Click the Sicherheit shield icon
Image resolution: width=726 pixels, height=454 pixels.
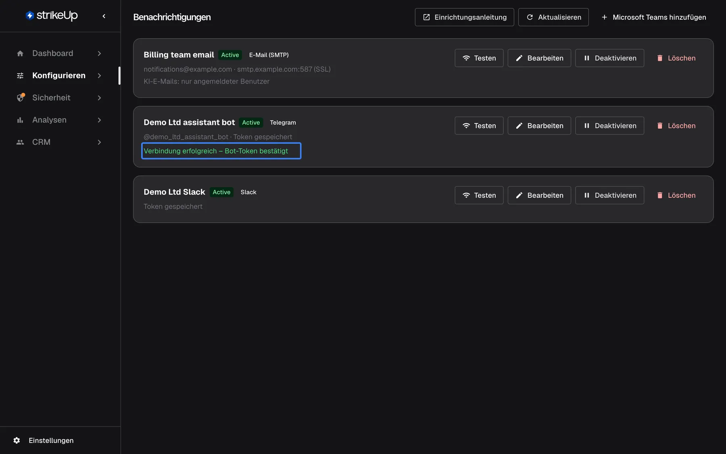point(20,98)
